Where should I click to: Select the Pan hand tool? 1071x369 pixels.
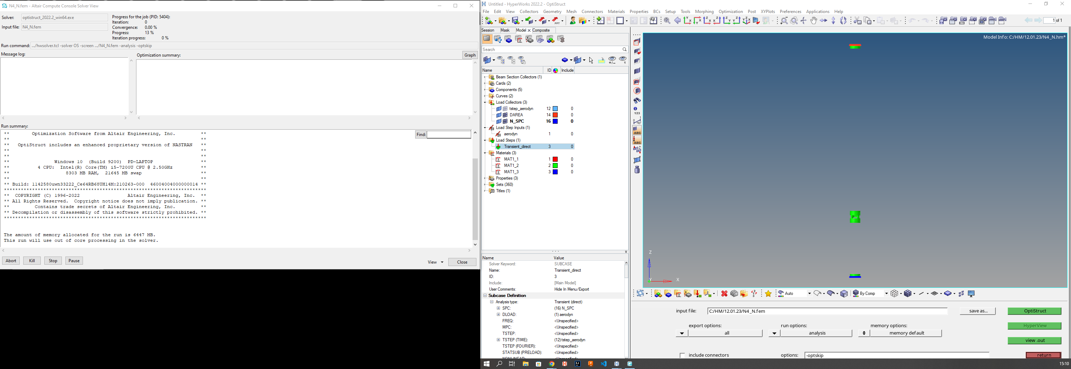click(x=813, y=21)
